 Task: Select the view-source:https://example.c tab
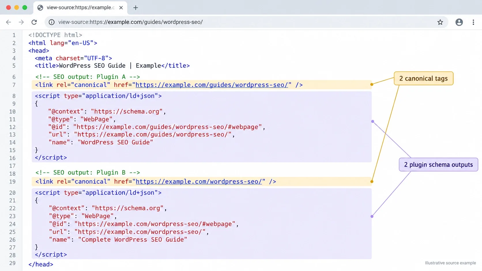[80, 8]
